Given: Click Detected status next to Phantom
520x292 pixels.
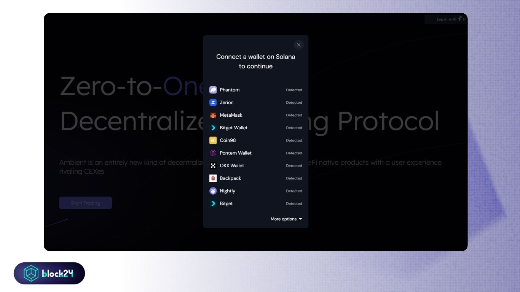Looking at the screenshot, I should [x=294, y=90].
